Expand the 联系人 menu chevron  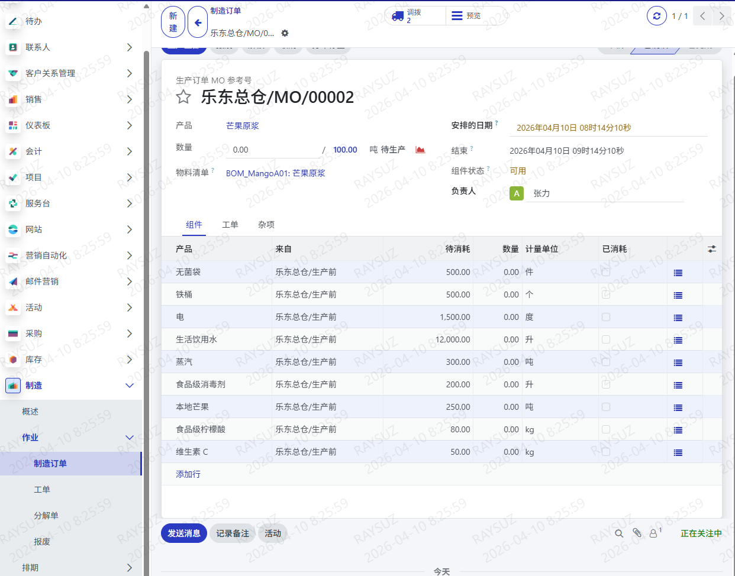130,47
